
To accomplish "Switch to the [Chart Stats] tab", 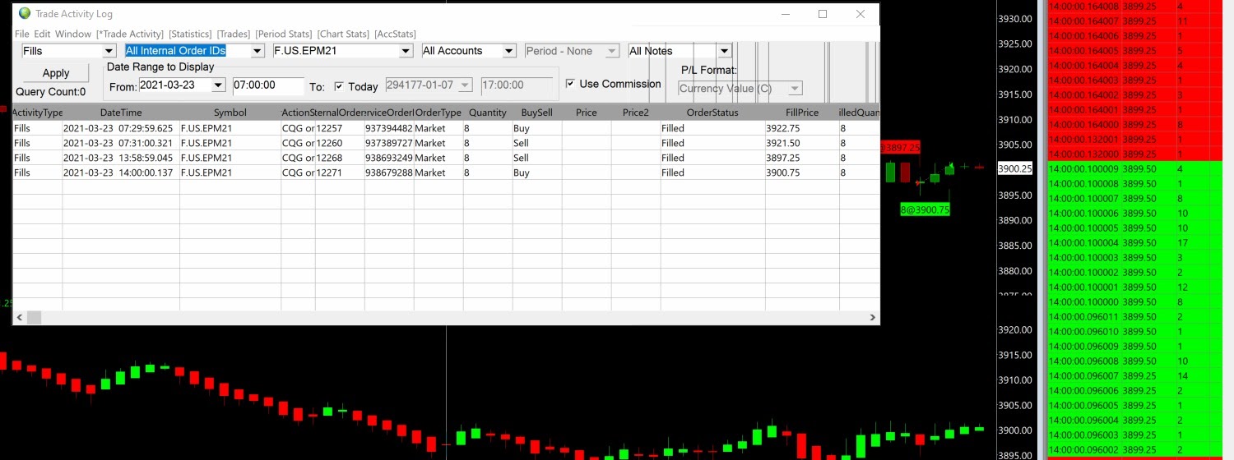I will pyautogui.click(x=343, y=34).
